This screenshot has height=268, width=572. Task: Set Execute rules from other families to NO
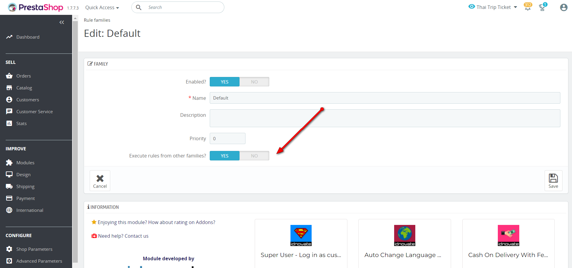tap(254, 156)
